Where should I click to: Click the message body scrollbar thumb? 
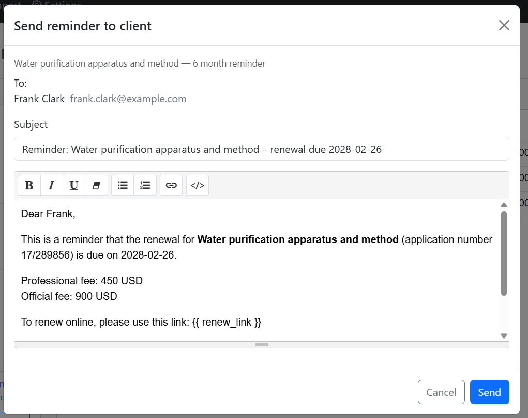[x=504, y=253]
